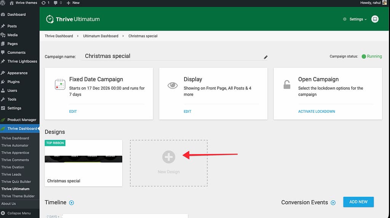Click the WordPress logo in admin bar
Viewport: 390px width, 218px height.
[4, 3]
